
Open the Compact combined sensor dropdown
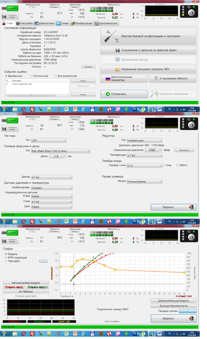[x=52, y=188]
